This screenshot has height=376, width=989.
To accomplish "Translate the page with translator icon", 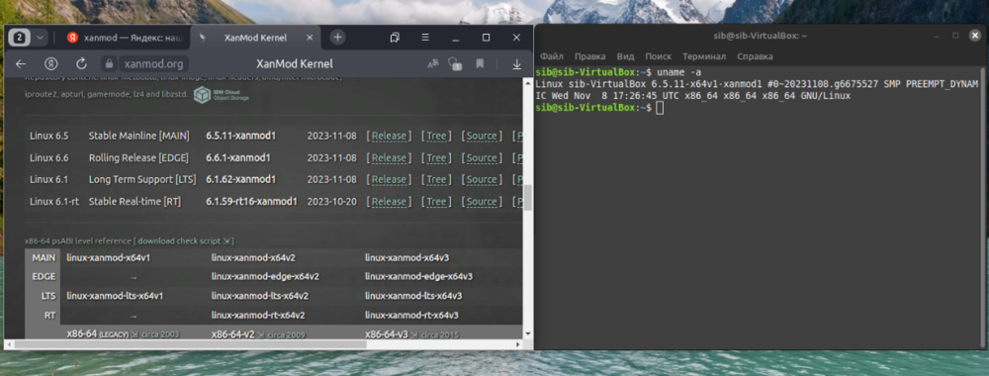I will click(433, 63).
